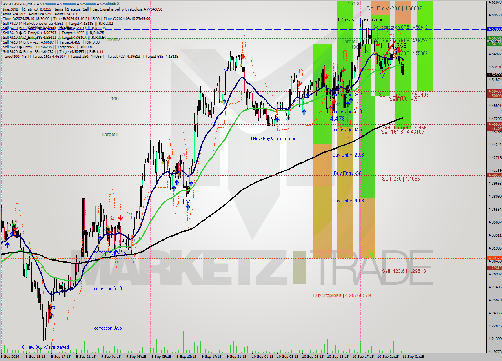Click '10 Sep 05:15' on the time axis

click(x=288, y=357)
